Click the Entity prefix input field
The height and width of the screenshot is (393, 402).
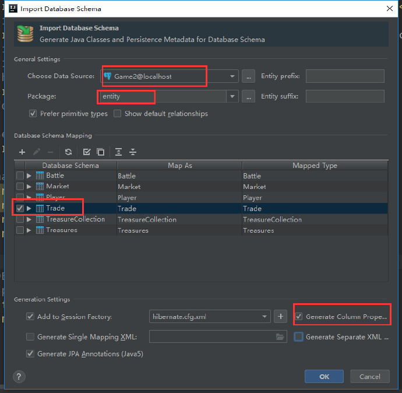point(345,76)
